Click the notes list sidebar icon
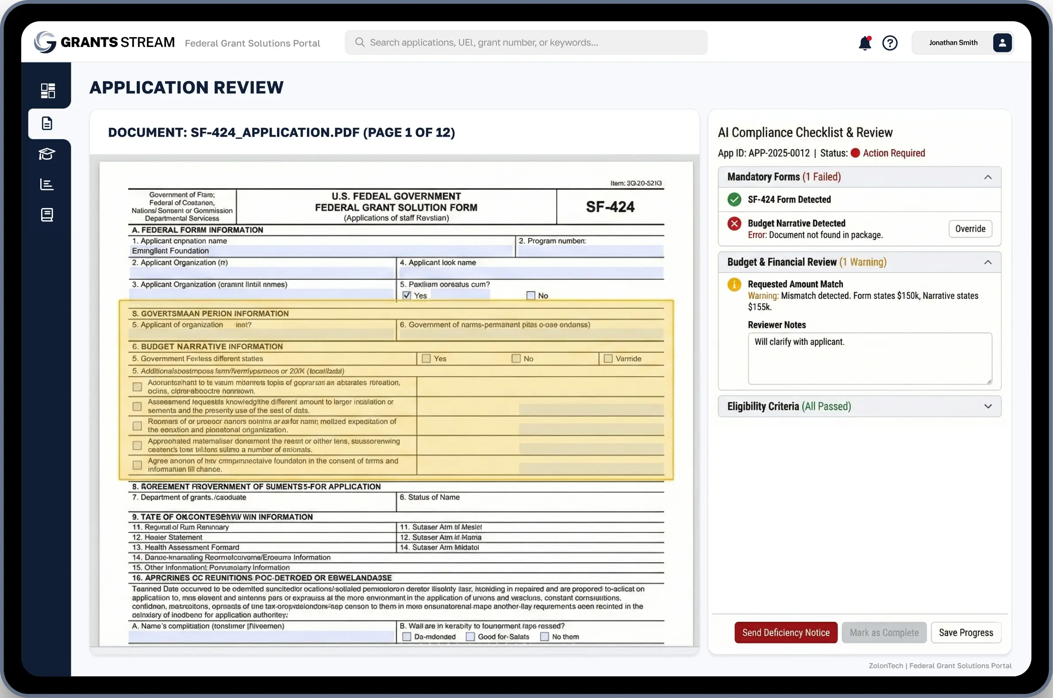The height and width of the screenshot is (698, 1053). 47,215
